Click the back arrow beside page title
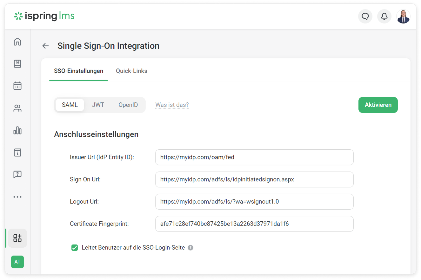 pyautogui.click(x=45, y=46)
